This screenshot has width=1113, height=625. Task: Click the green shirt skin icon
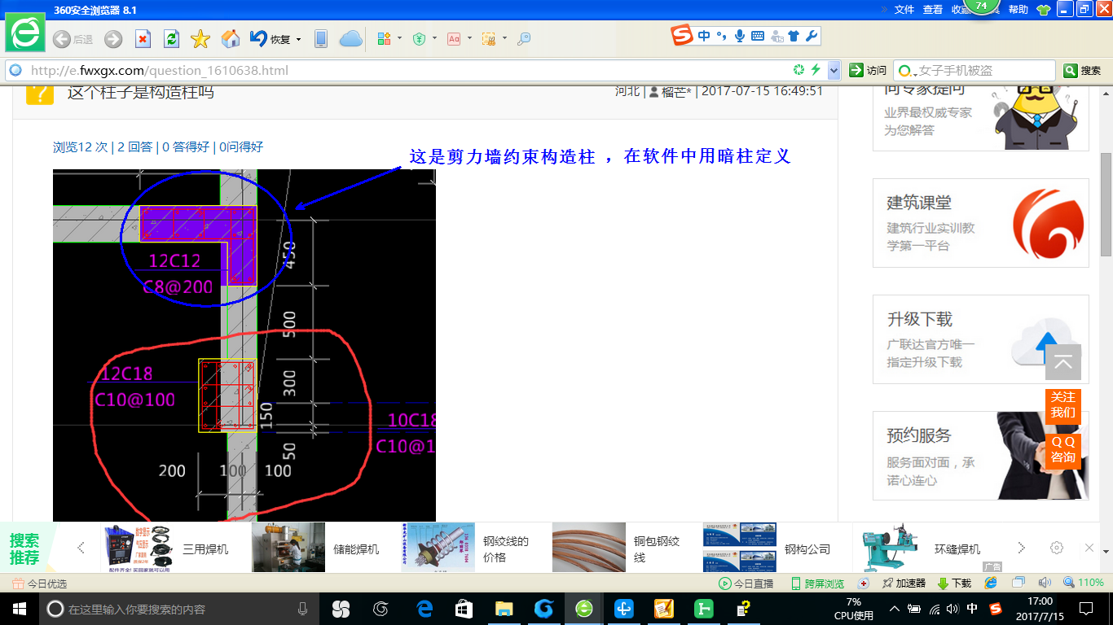click(x=1043, y=10)
